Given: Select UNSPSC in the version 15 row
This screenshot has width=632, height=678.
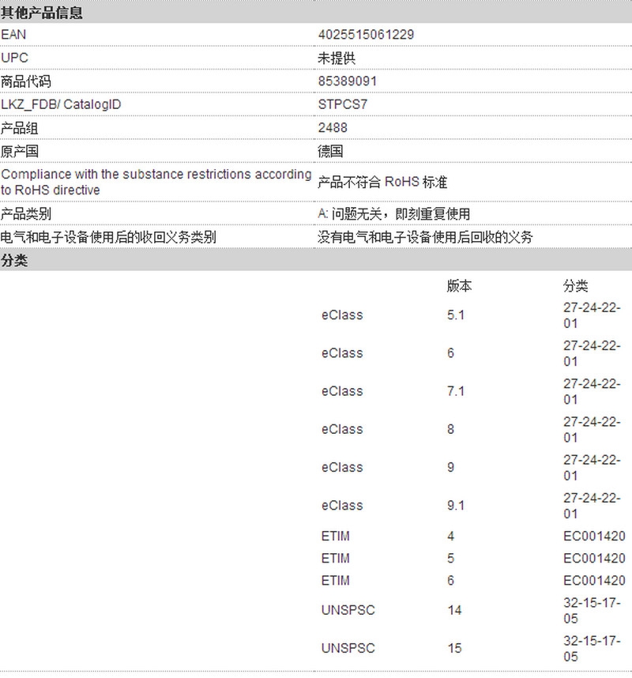Looking at the screenshot, I should [x=348, y=648].
